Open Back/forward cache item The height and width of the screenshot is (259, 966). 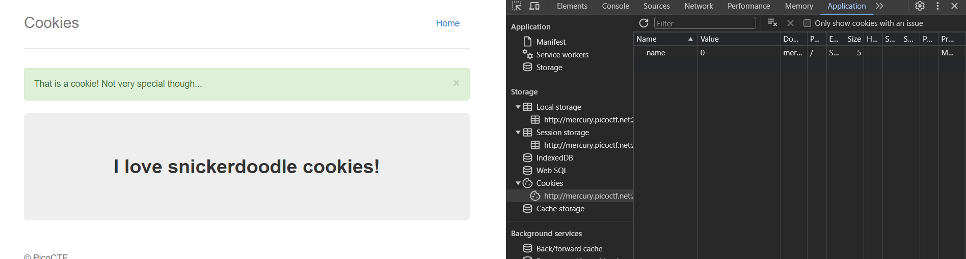[569, 249]
